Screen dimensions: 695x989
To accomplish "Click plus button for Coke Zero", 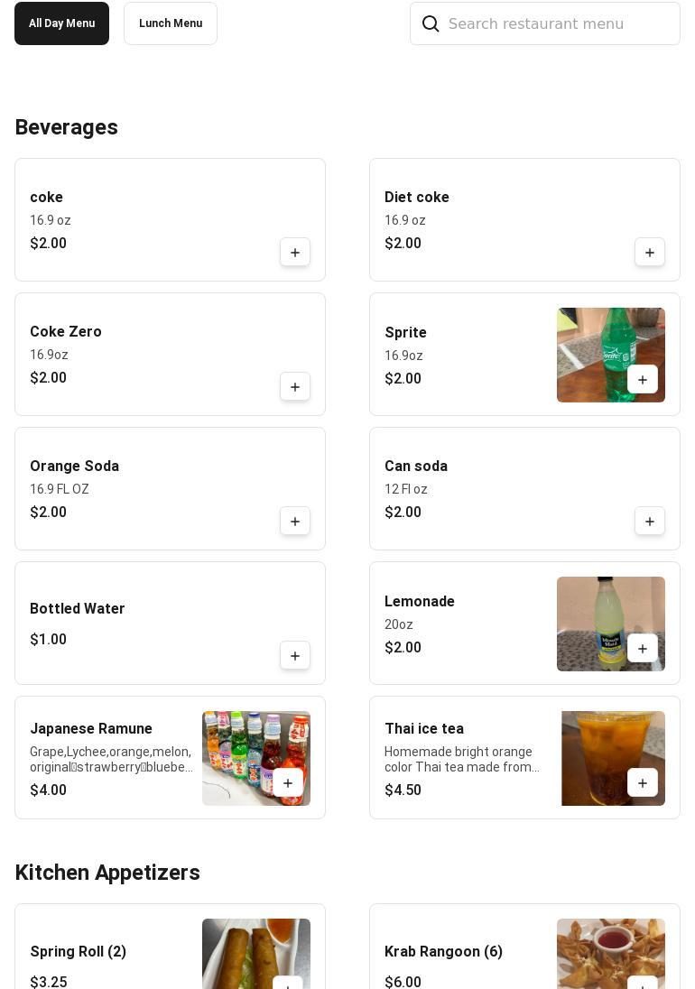I will tap(295, 387).
